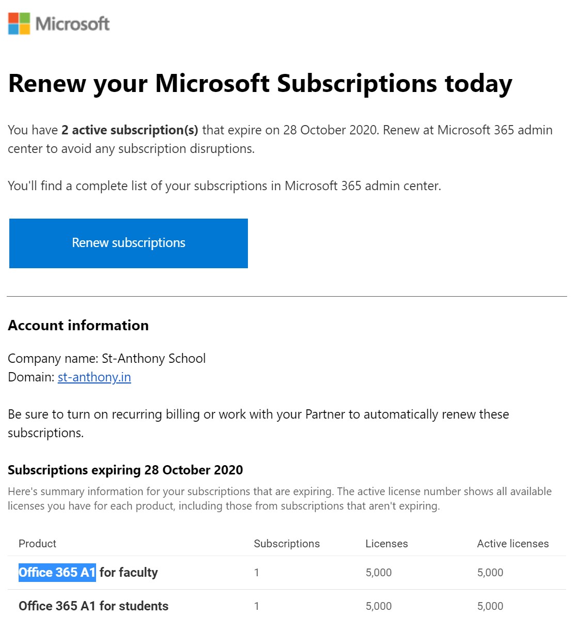Viewport: 579px width, 630px height.
Task: Click the 2 active subscription(s) bold text
Action: point(130,130)
